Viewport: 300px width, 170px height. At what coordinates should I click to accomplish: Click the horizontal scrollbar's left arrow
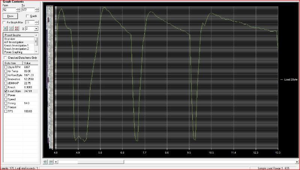[x=57, y=162]
